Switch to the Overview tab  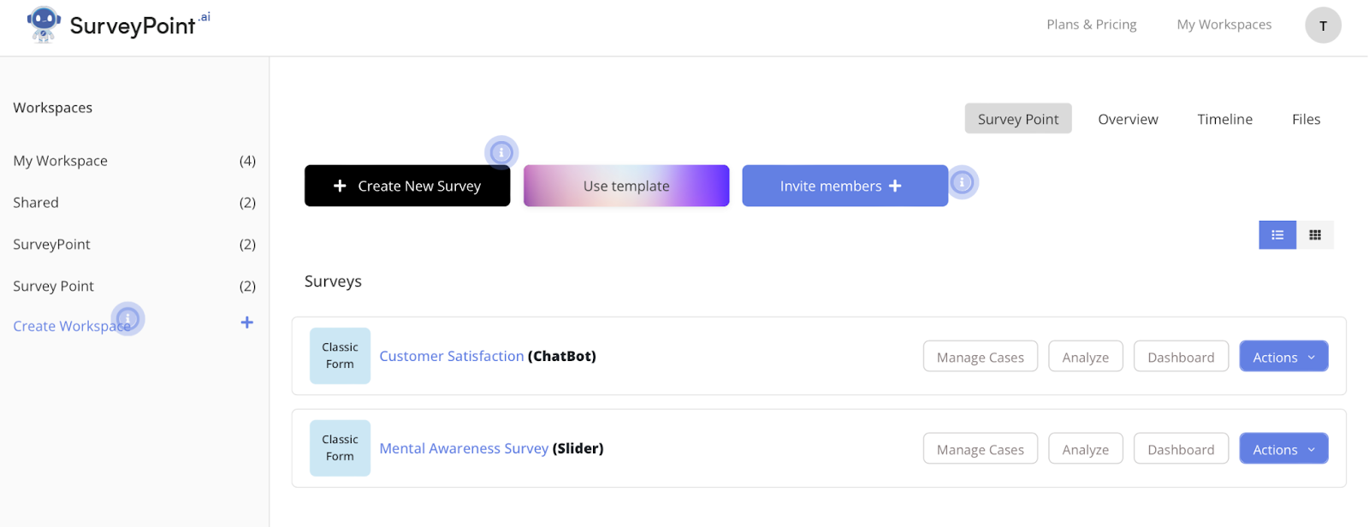pyautogui.click(x=1128, y=119)
